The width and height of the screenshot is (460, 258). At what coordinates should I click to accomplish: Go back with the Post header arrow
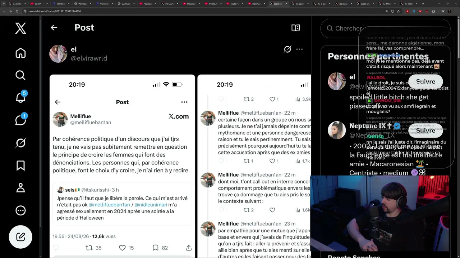54,28
